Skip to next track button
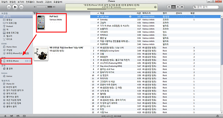The image size is (223, 118). coord(21,7)
